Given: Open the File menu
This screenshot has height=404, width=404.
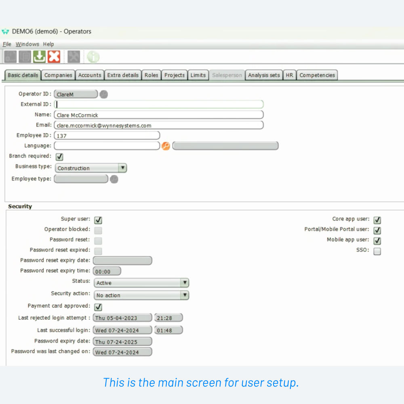Looking at the screenshot, I should point(7,44).
